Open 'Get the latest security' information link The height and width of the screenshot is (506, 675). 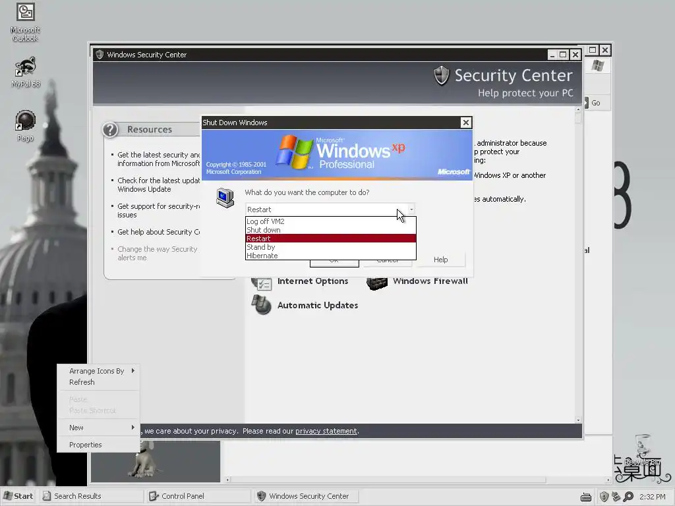158,159
